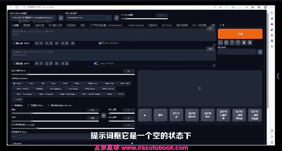Open the 3D Openpose tab
282x151 pixels.
tap(106, 25)
